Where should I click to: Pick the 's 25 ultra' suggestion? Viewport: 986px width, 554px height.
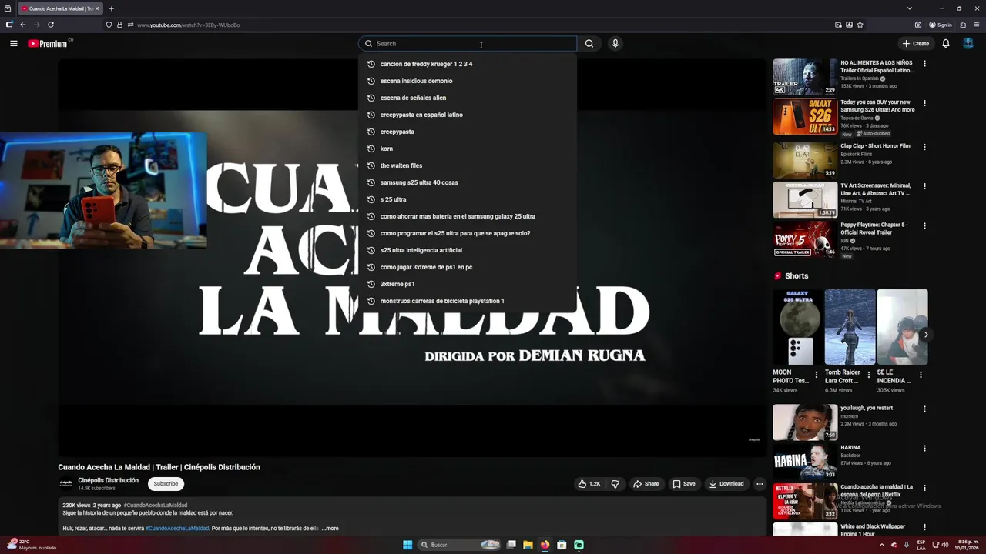pos(468,199)
